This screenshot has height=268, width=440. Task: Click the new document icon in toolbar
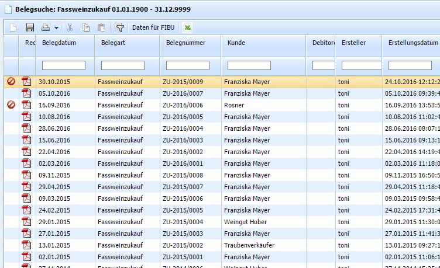(x=13, y=27)
